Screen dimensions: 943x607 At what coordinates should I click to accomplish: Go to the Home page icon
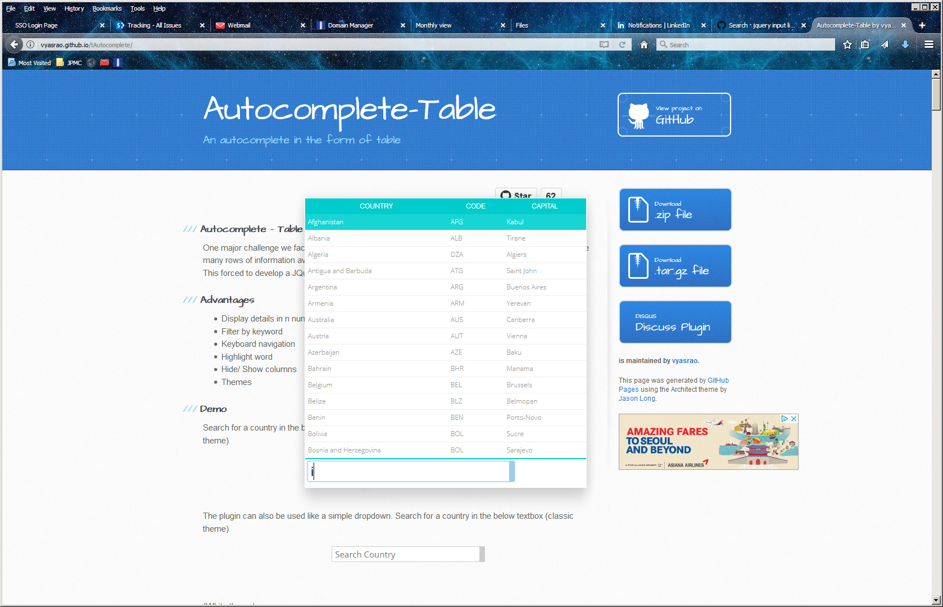click(644, 44)
